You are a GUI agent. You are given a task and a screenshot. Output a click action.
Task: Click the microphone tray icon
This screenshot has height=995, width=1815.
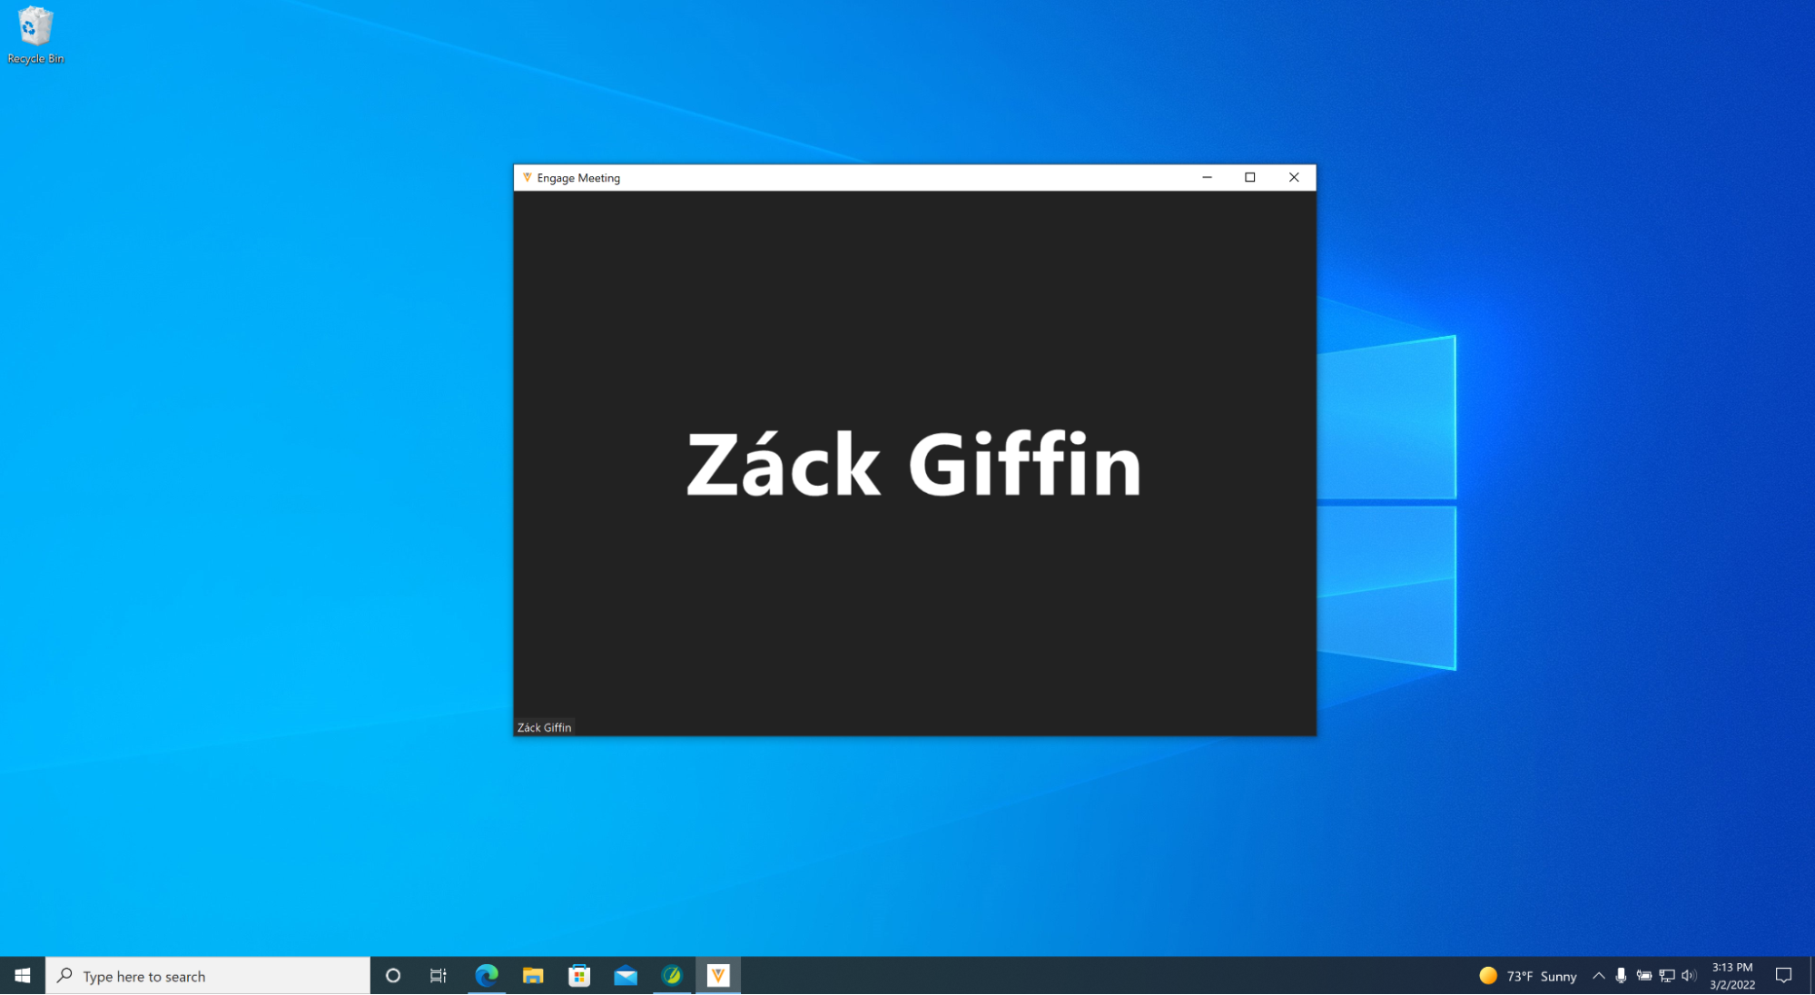coord(1621,976)
